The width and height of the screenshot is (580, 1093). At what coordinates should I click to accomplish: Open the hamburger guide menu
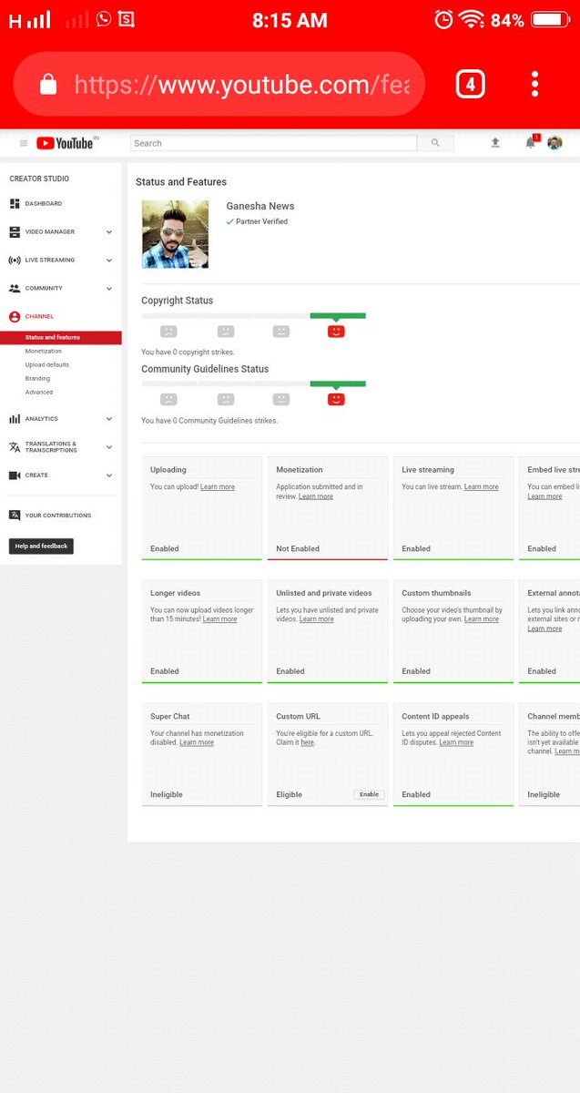coord(24,143)
